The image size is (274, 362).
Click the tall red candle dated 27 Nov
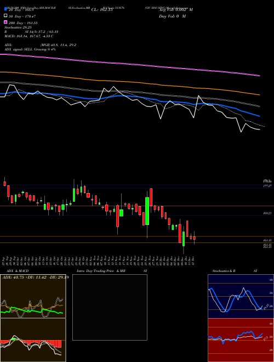151,197
